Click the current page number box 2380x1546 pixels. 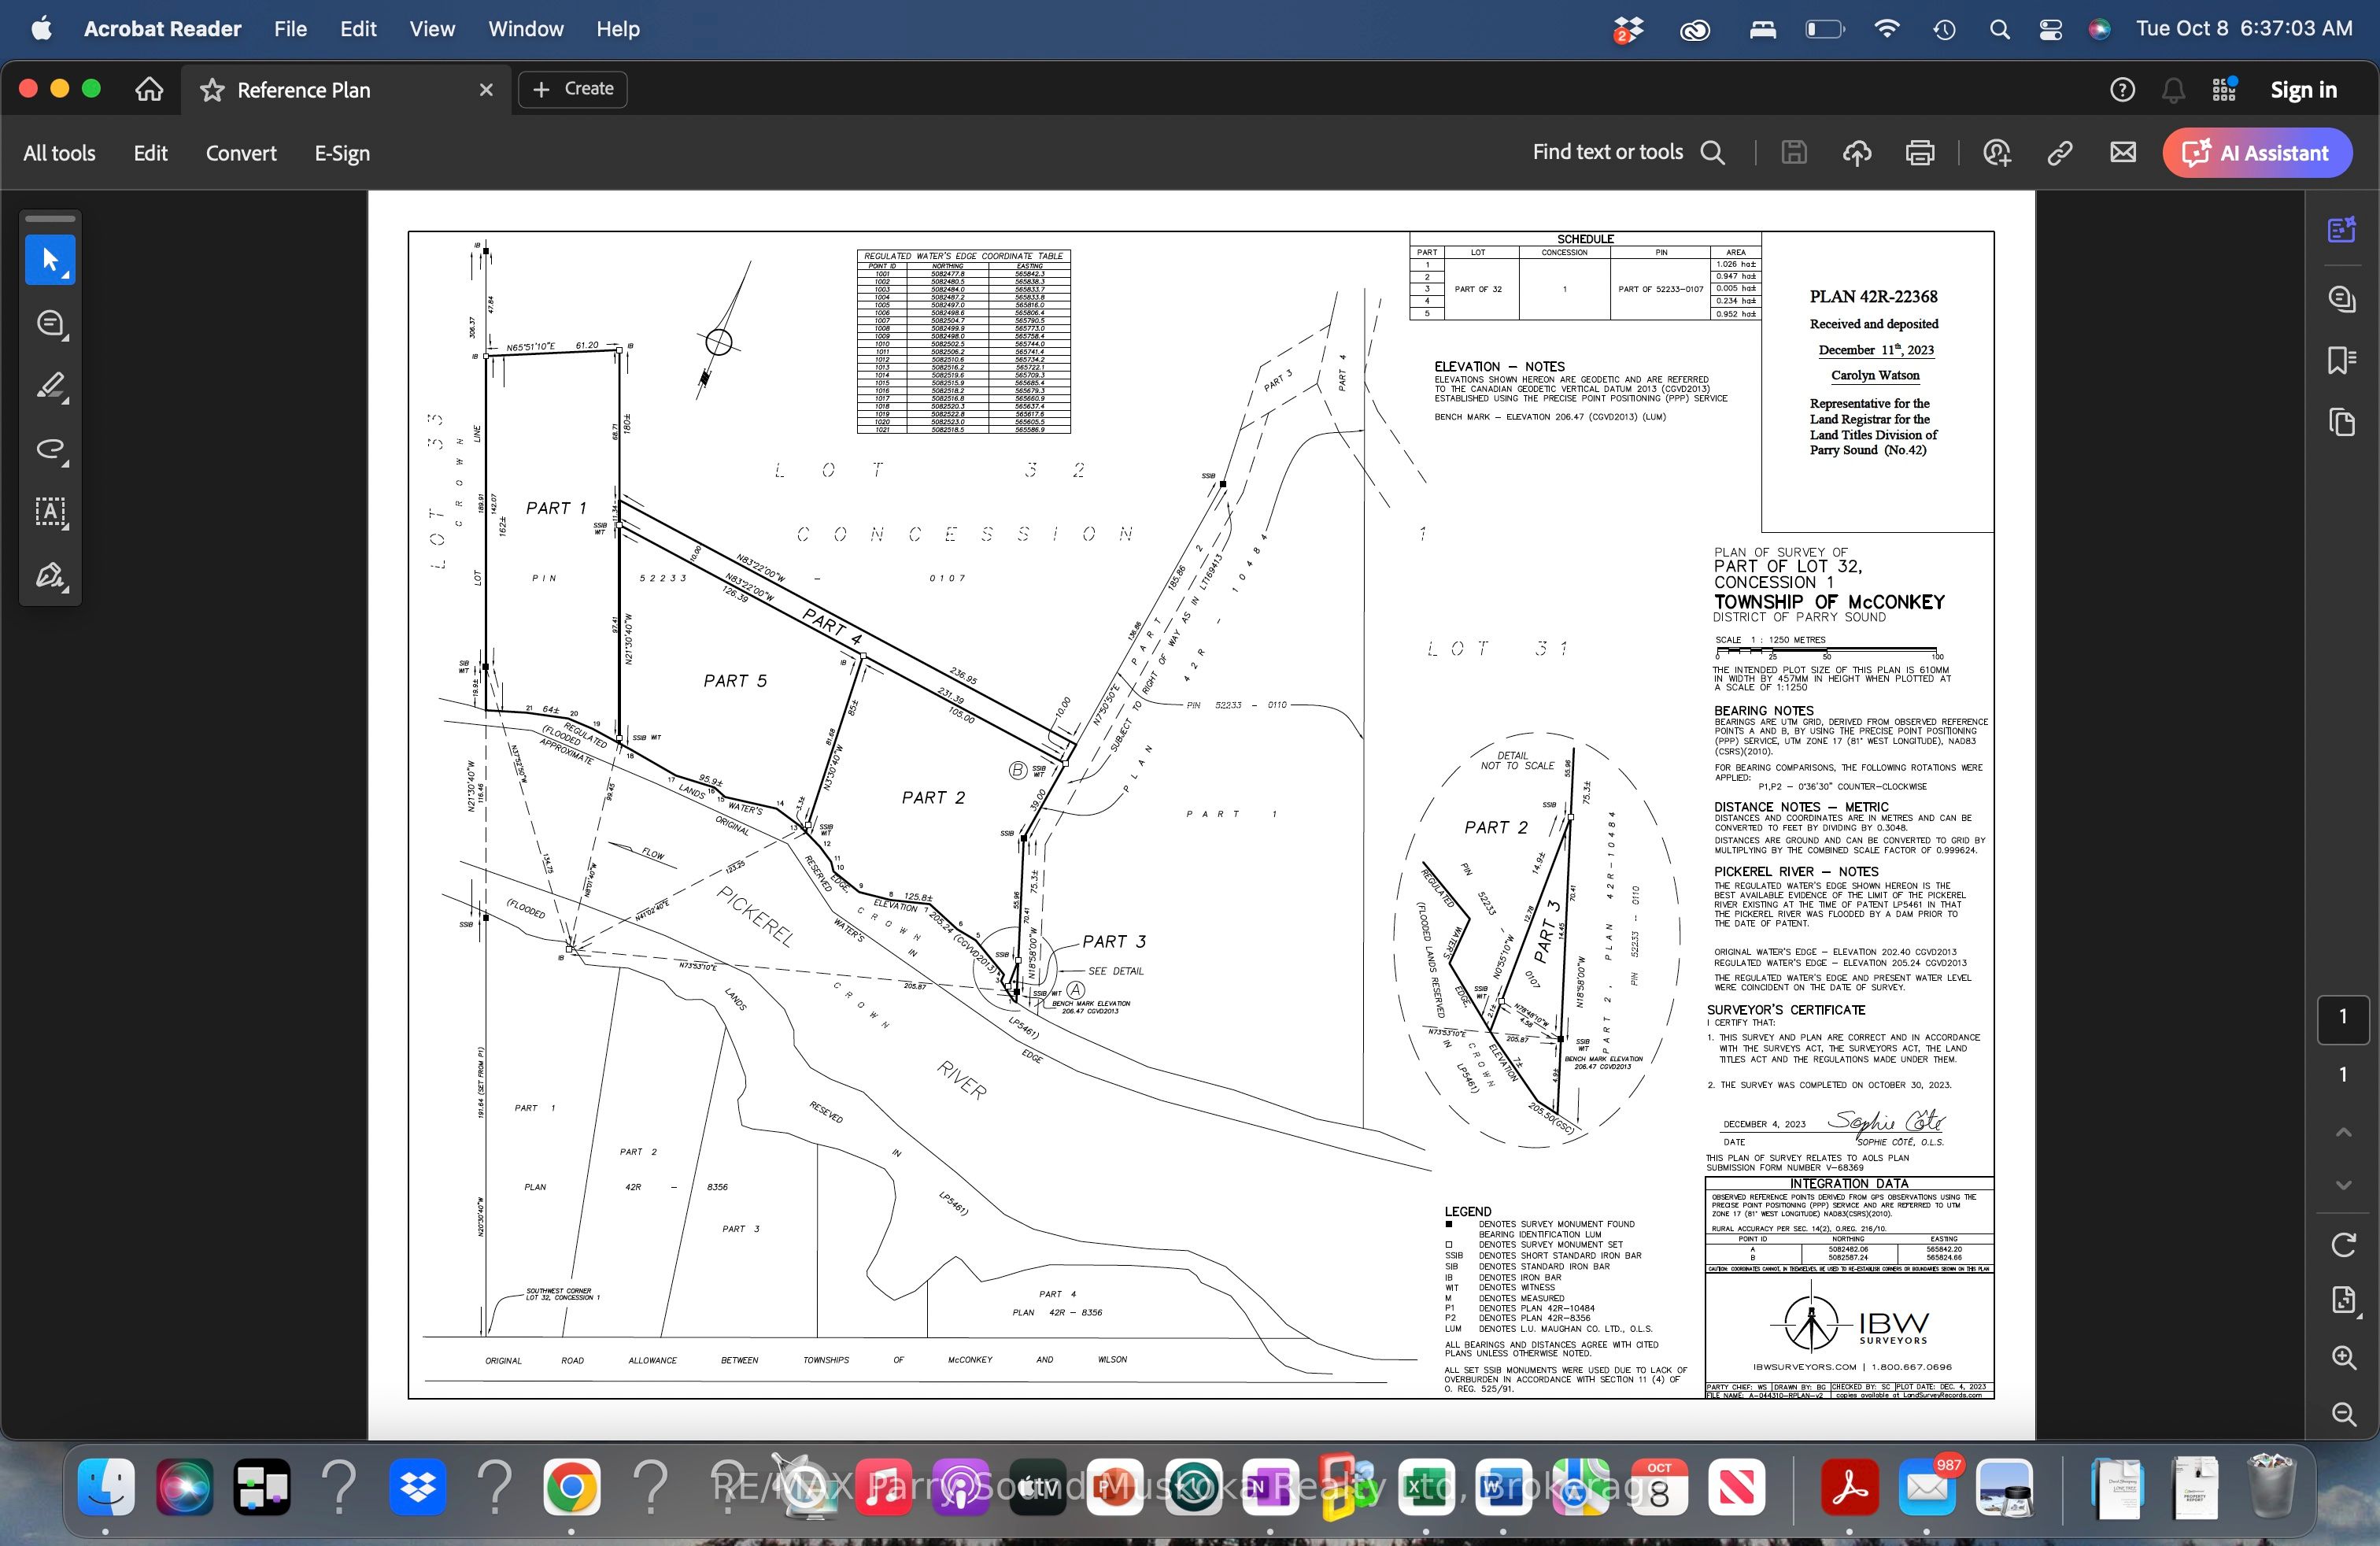coord(2343,1018)
